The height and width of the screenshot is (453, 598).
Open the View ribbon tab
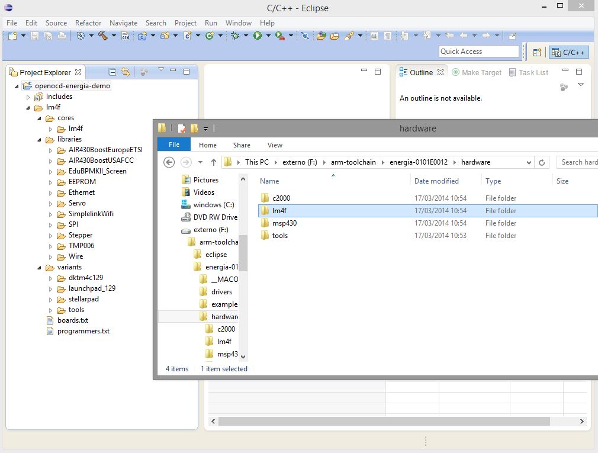(275, 145)
